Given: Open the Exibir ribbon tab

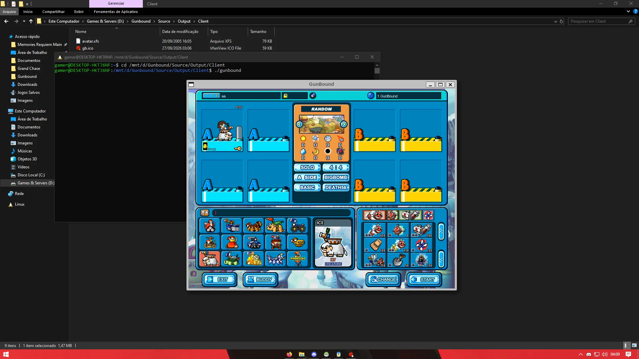Looking at the screenshot, I should click(x=79, y=12).
